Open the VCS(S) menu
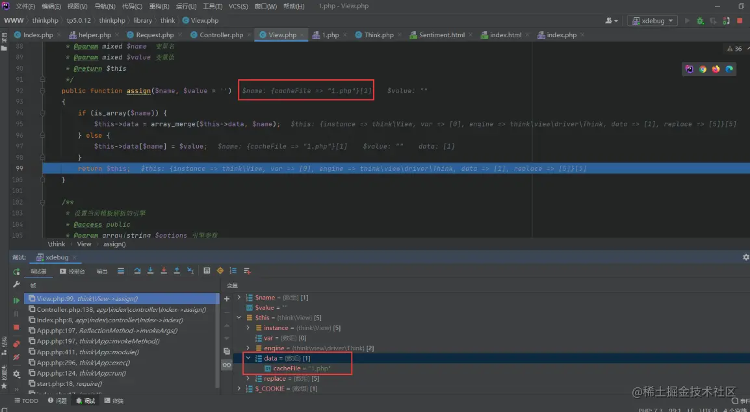This screenshot has height=412, width=750. (x=238, y=6)
